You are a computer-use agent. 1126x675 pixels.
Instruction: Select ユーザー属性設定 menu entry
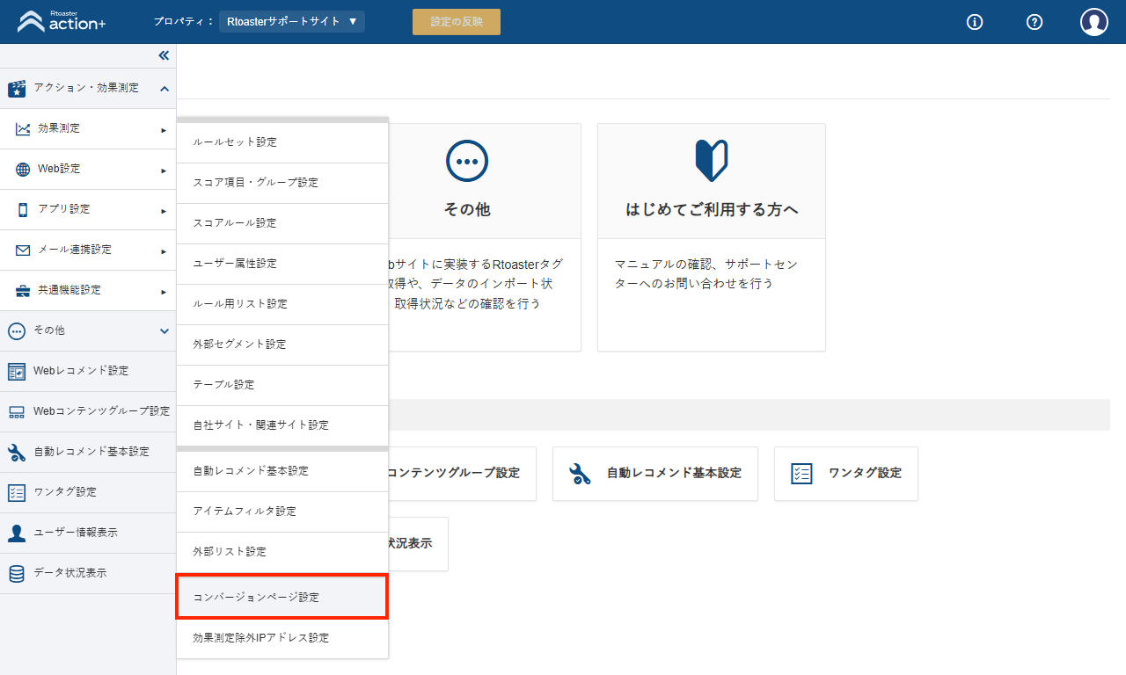point(282,264)
